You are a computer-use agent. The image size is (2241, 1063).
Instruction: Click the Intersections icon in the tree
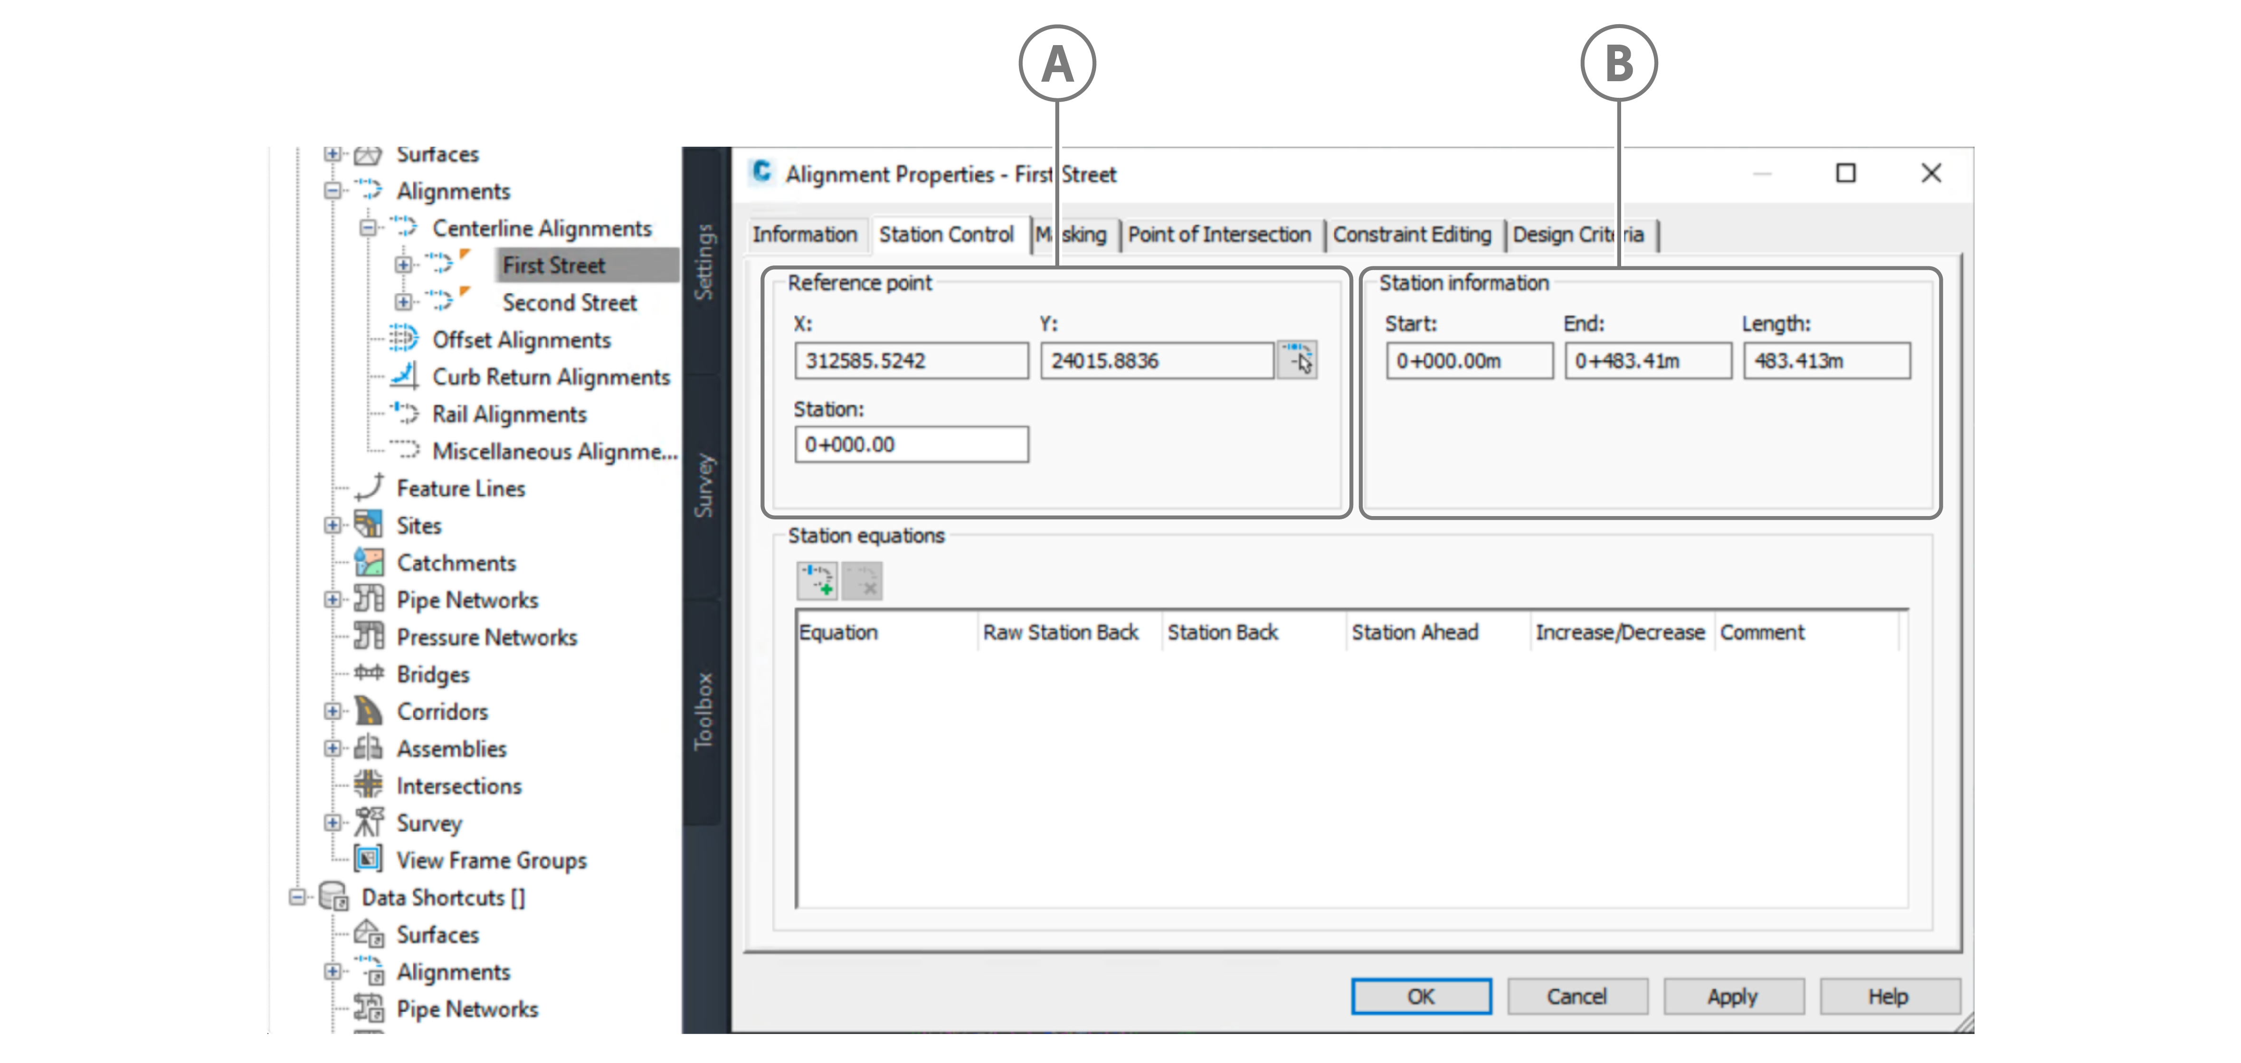[368, 786]
